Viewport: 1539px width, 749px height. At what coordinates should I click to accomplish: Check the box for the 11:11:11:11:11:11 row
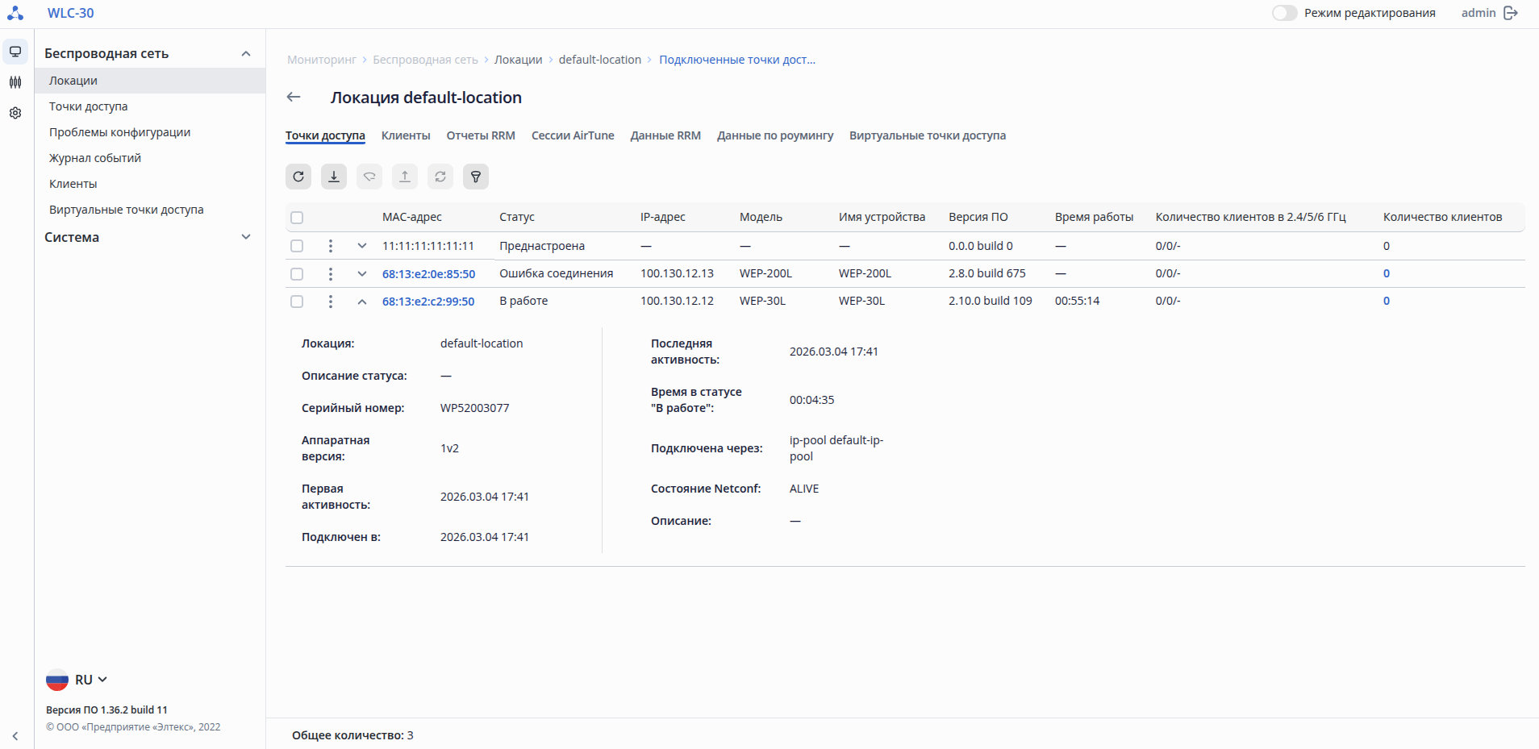[297, 246]
